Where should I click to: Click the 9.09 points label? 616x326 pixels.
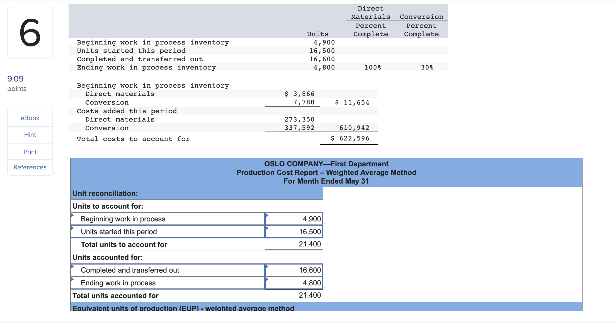click(16, 79)
